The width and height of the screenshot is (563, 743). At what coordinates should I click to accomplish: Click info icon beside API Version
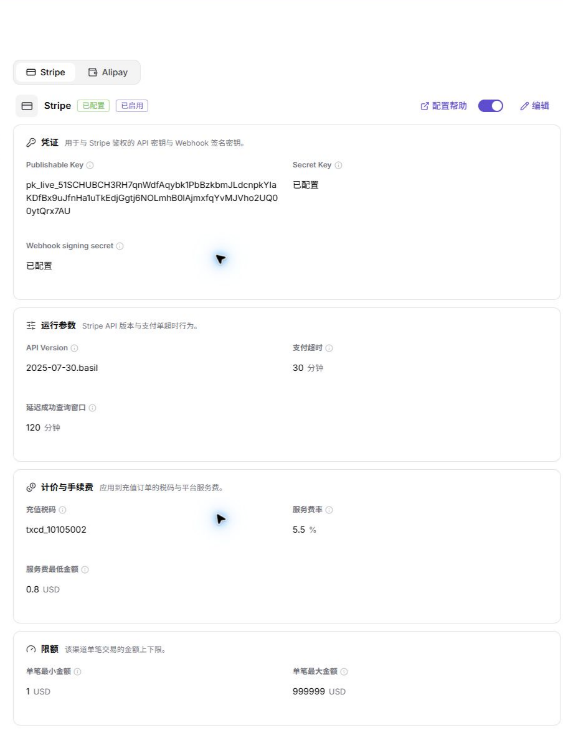click(75, 348)
